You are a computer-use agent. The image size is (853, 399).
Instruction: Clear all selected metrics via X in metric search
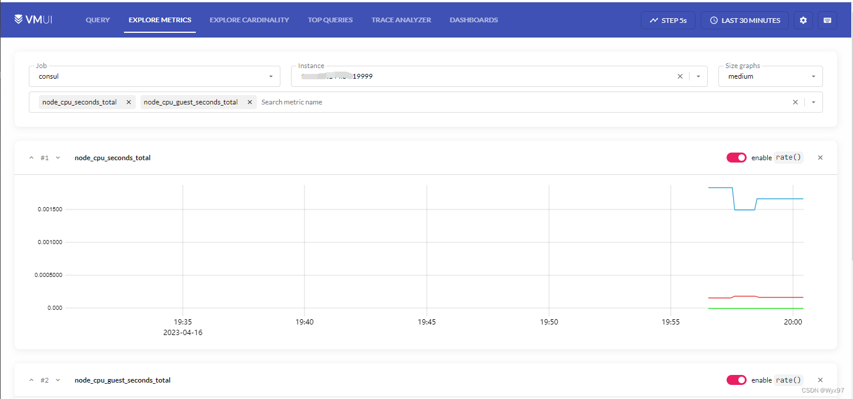[795, 102]
